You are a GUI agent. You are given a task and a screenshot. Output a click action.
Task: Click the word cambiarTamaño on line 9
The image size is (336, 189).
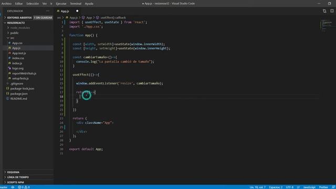click(95, 57)
